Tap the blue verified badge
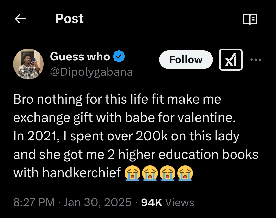 (x=119, y=56)
